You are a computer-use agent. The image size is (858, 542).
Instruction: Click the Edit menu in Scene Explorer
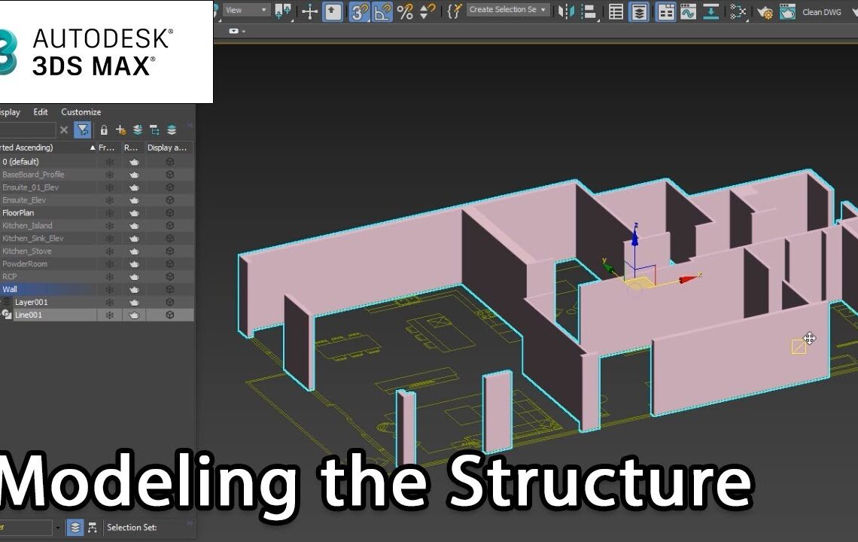coord(40,111)
